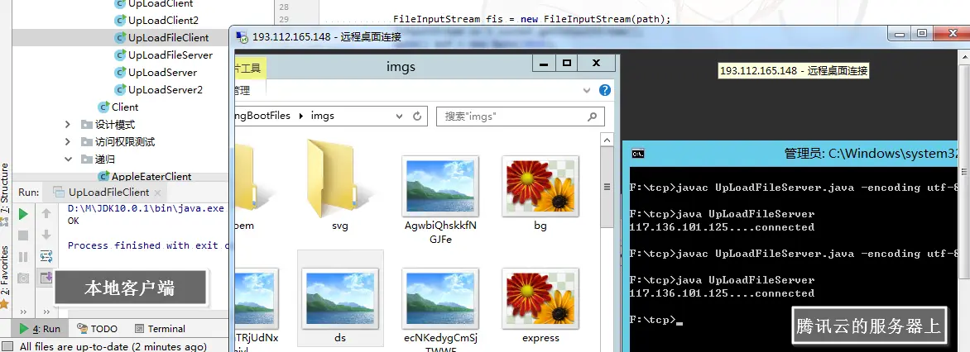Viewport: 970px width, 352px height.
Task: Open explorer help question mark icon
Action: click(x=604, y=90)
